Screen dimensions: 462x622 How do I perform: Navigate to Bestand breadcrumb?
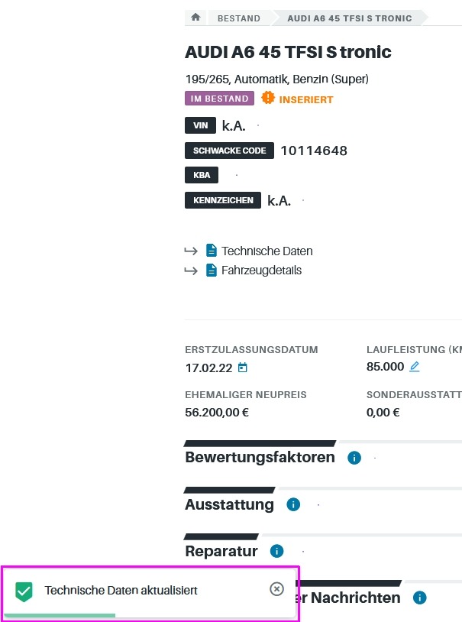[239, 18]
